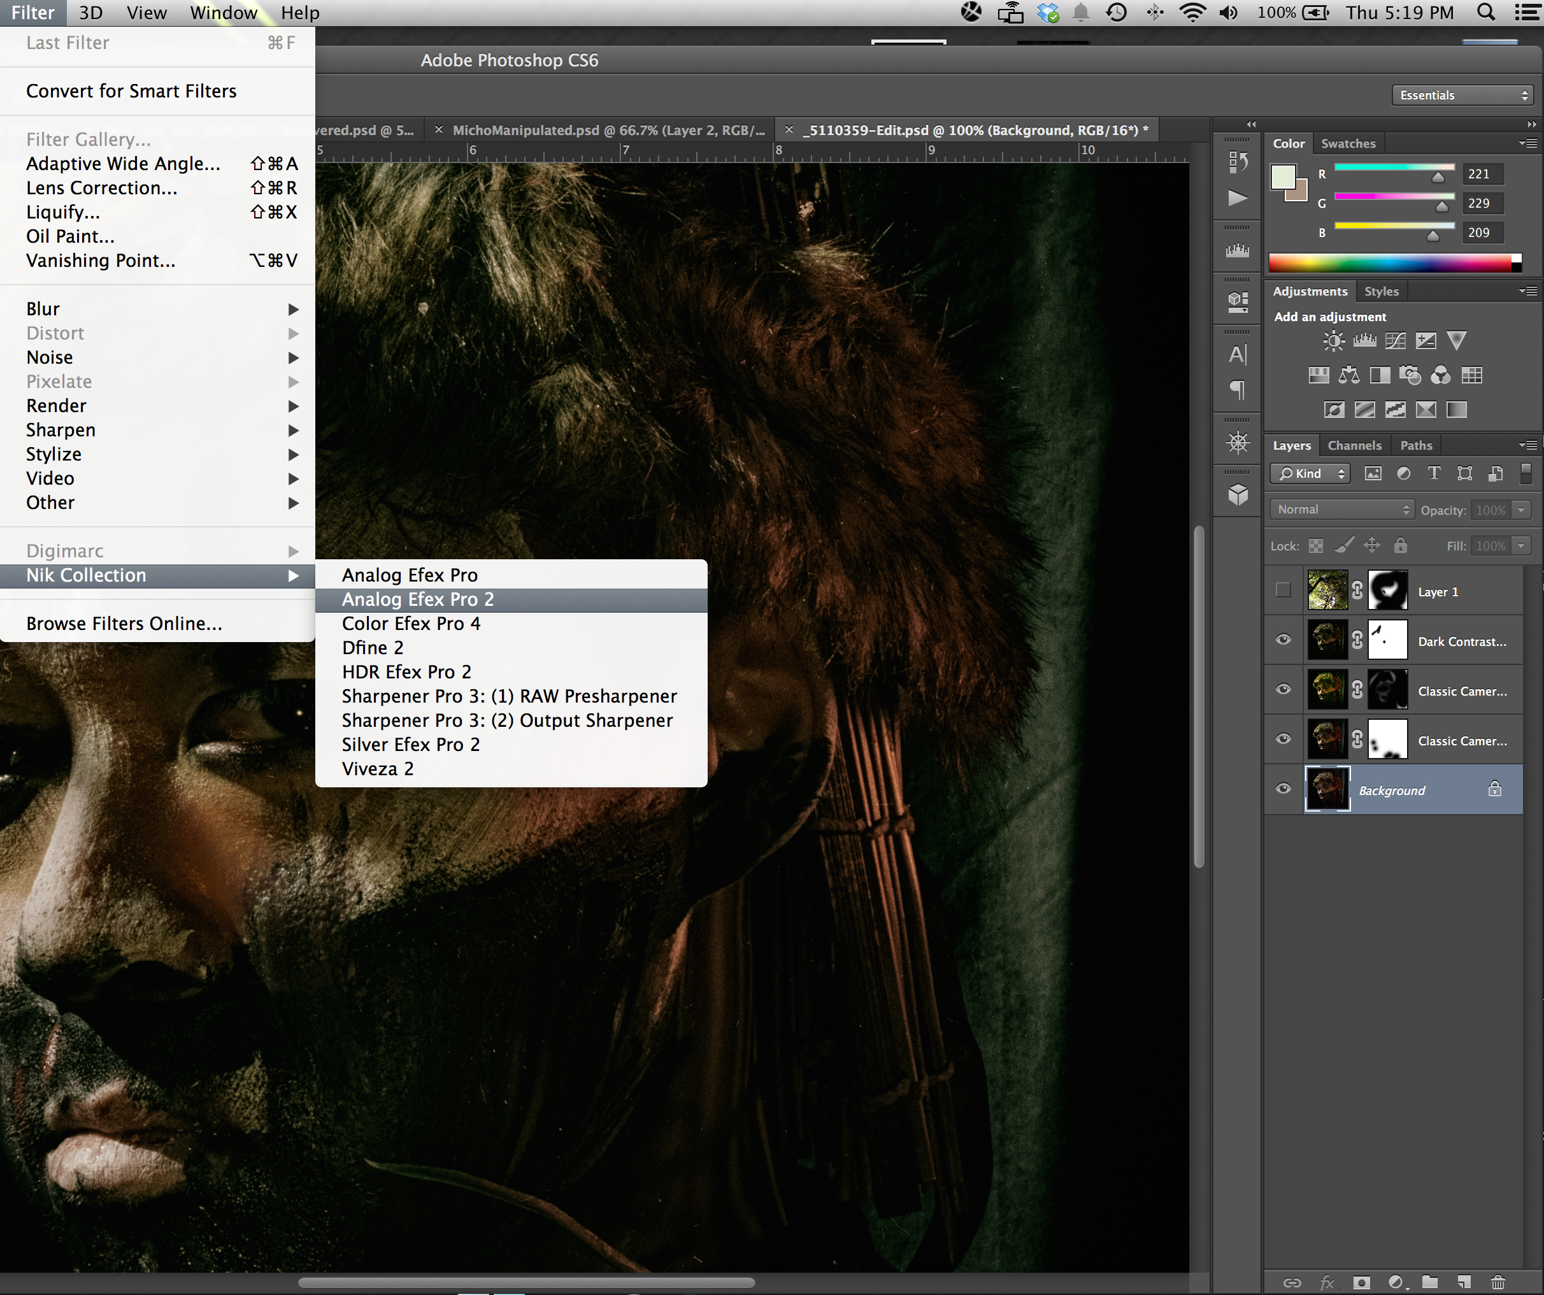
Task: Toggle filter for pixel layers
Action: click(1373, 473)
